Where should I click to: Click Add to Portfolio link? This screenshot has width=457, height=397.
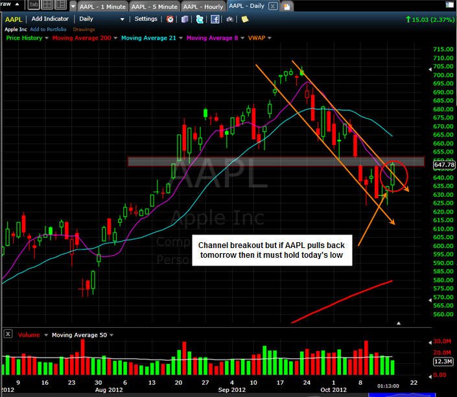click(x=48, y=29)
